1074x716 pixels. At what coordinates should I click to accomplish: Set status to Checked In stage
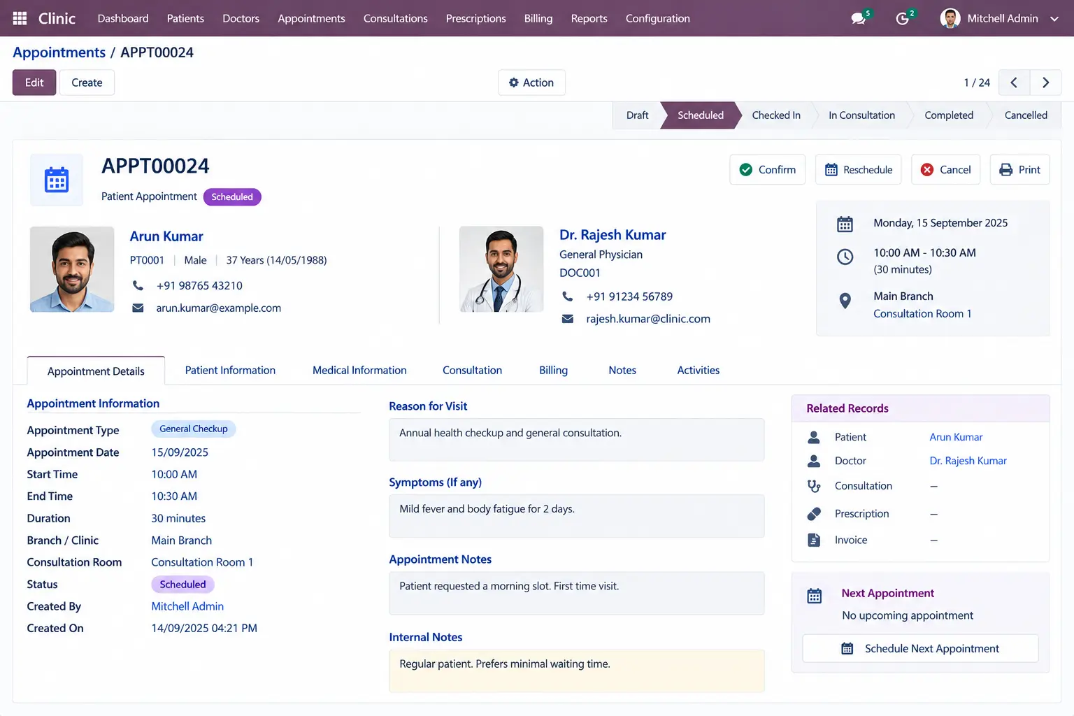coord(776,115)
